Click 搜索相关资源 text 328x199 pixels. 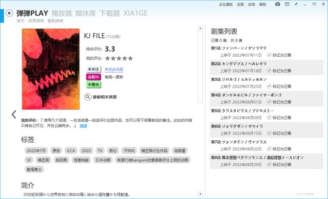coord(105,97)
